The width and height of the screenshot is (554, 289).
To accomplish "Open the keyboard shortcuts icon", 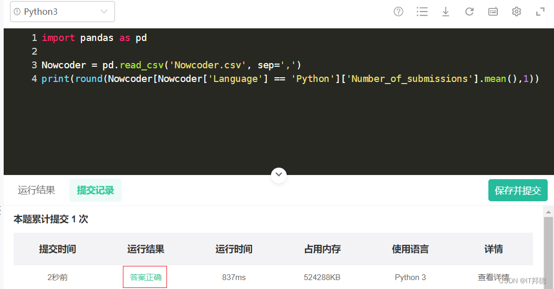I will click(493, 12).
